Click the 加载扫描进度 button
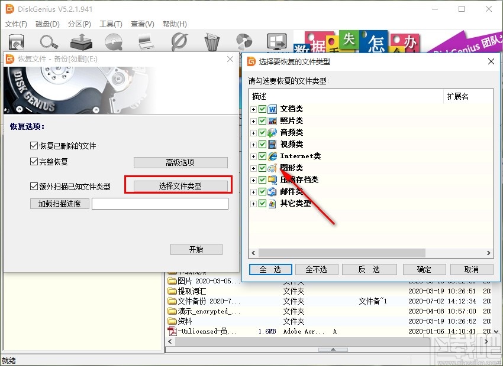 (x=60, y=204)
